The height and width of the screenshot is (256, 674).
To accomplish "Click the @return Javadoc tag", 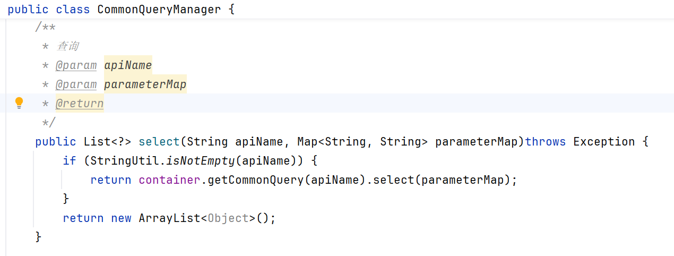I will (80, 104).
